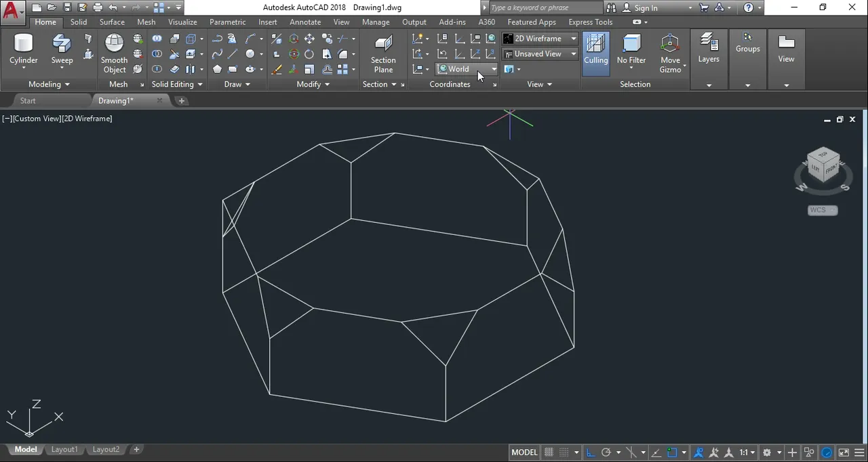Switch to the Visualize ribbon tab
868x462 pixels.
coord(182,22)
